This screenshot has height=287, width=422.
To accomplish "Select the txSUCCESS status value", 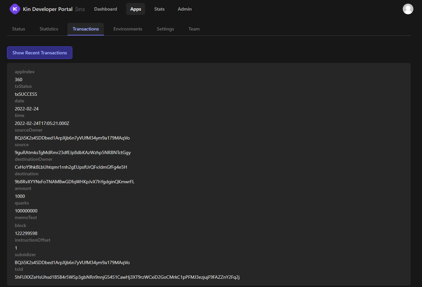I will 26,94.
